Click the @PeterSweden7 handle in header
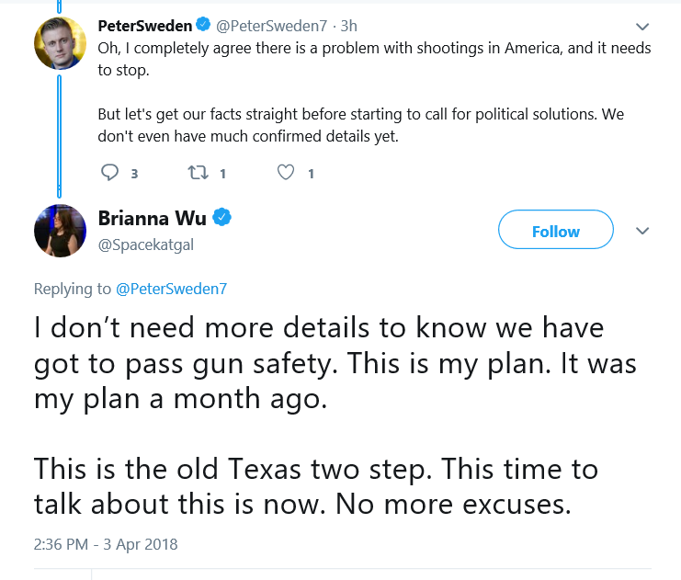 pyautogui.click(x=271, y=26)
